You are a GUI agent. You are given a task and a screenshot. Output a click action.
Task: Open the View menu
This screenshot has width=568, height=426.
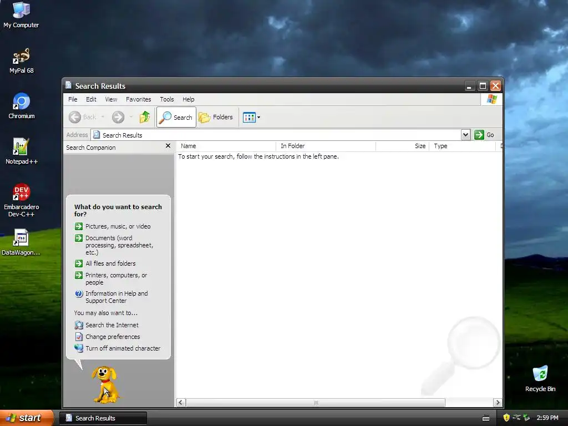click(111, 99)
